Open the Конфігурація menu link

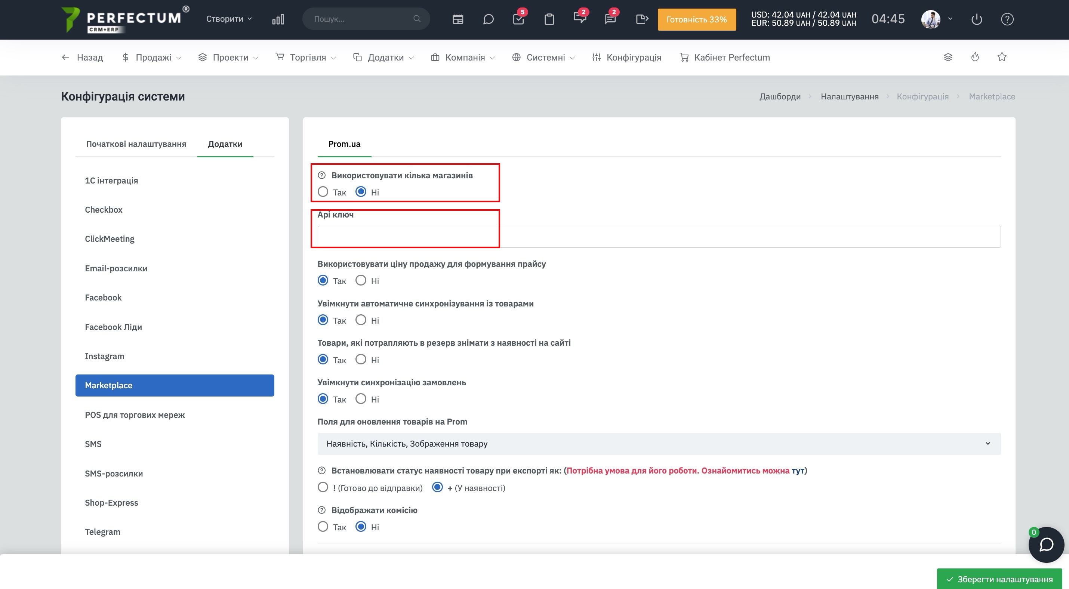point(626,57)
